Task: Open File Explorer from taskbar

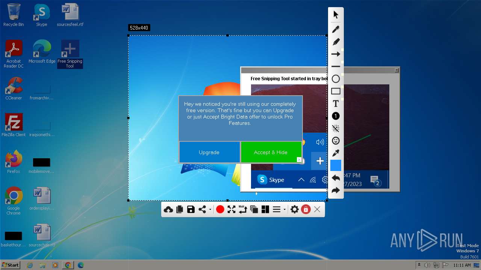Action: [43, 265]
